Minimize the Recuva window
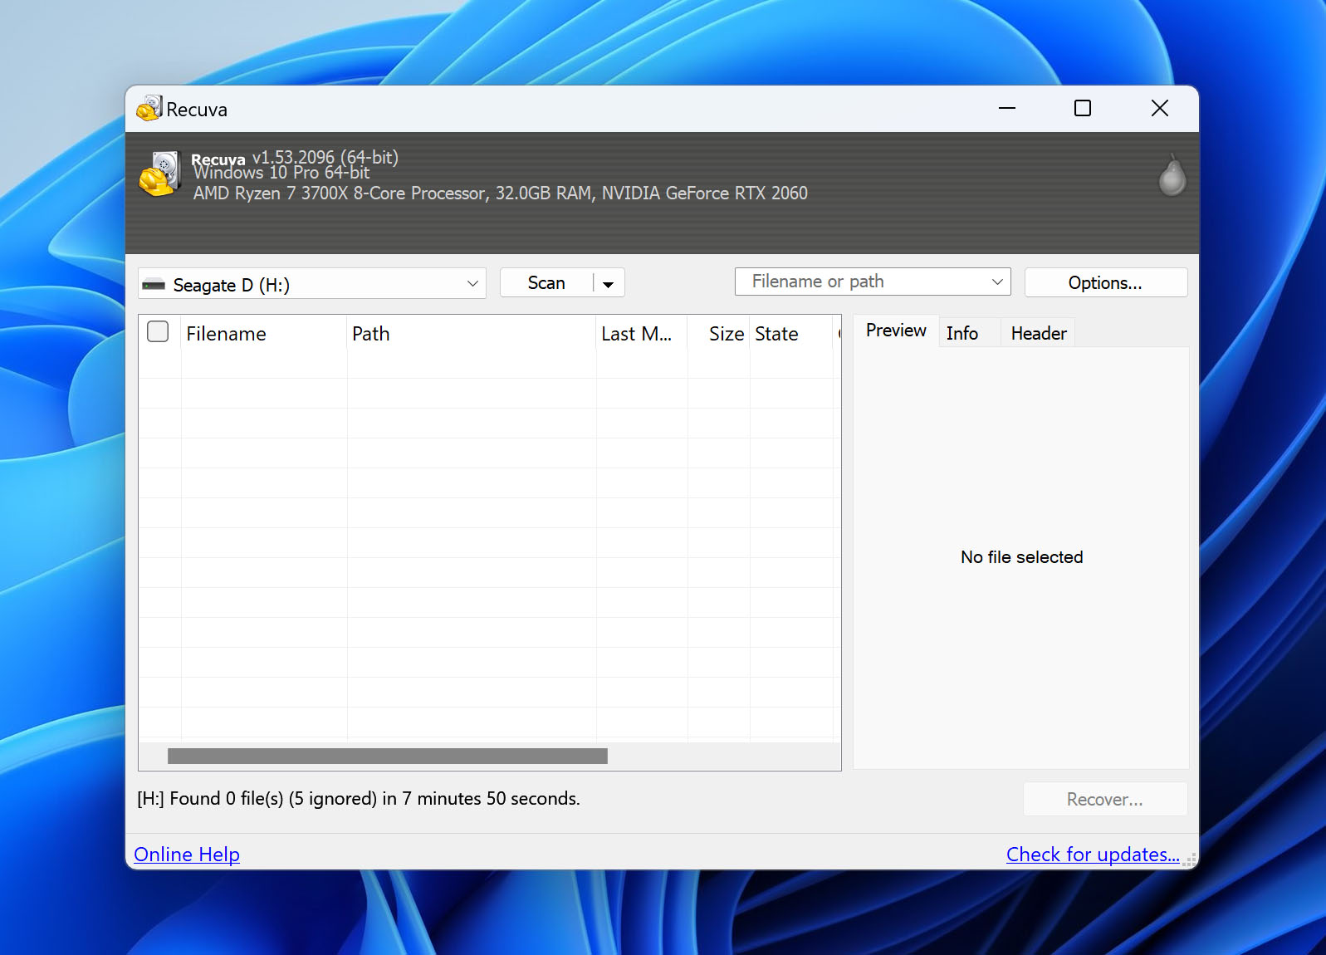 pos(1007,108)
